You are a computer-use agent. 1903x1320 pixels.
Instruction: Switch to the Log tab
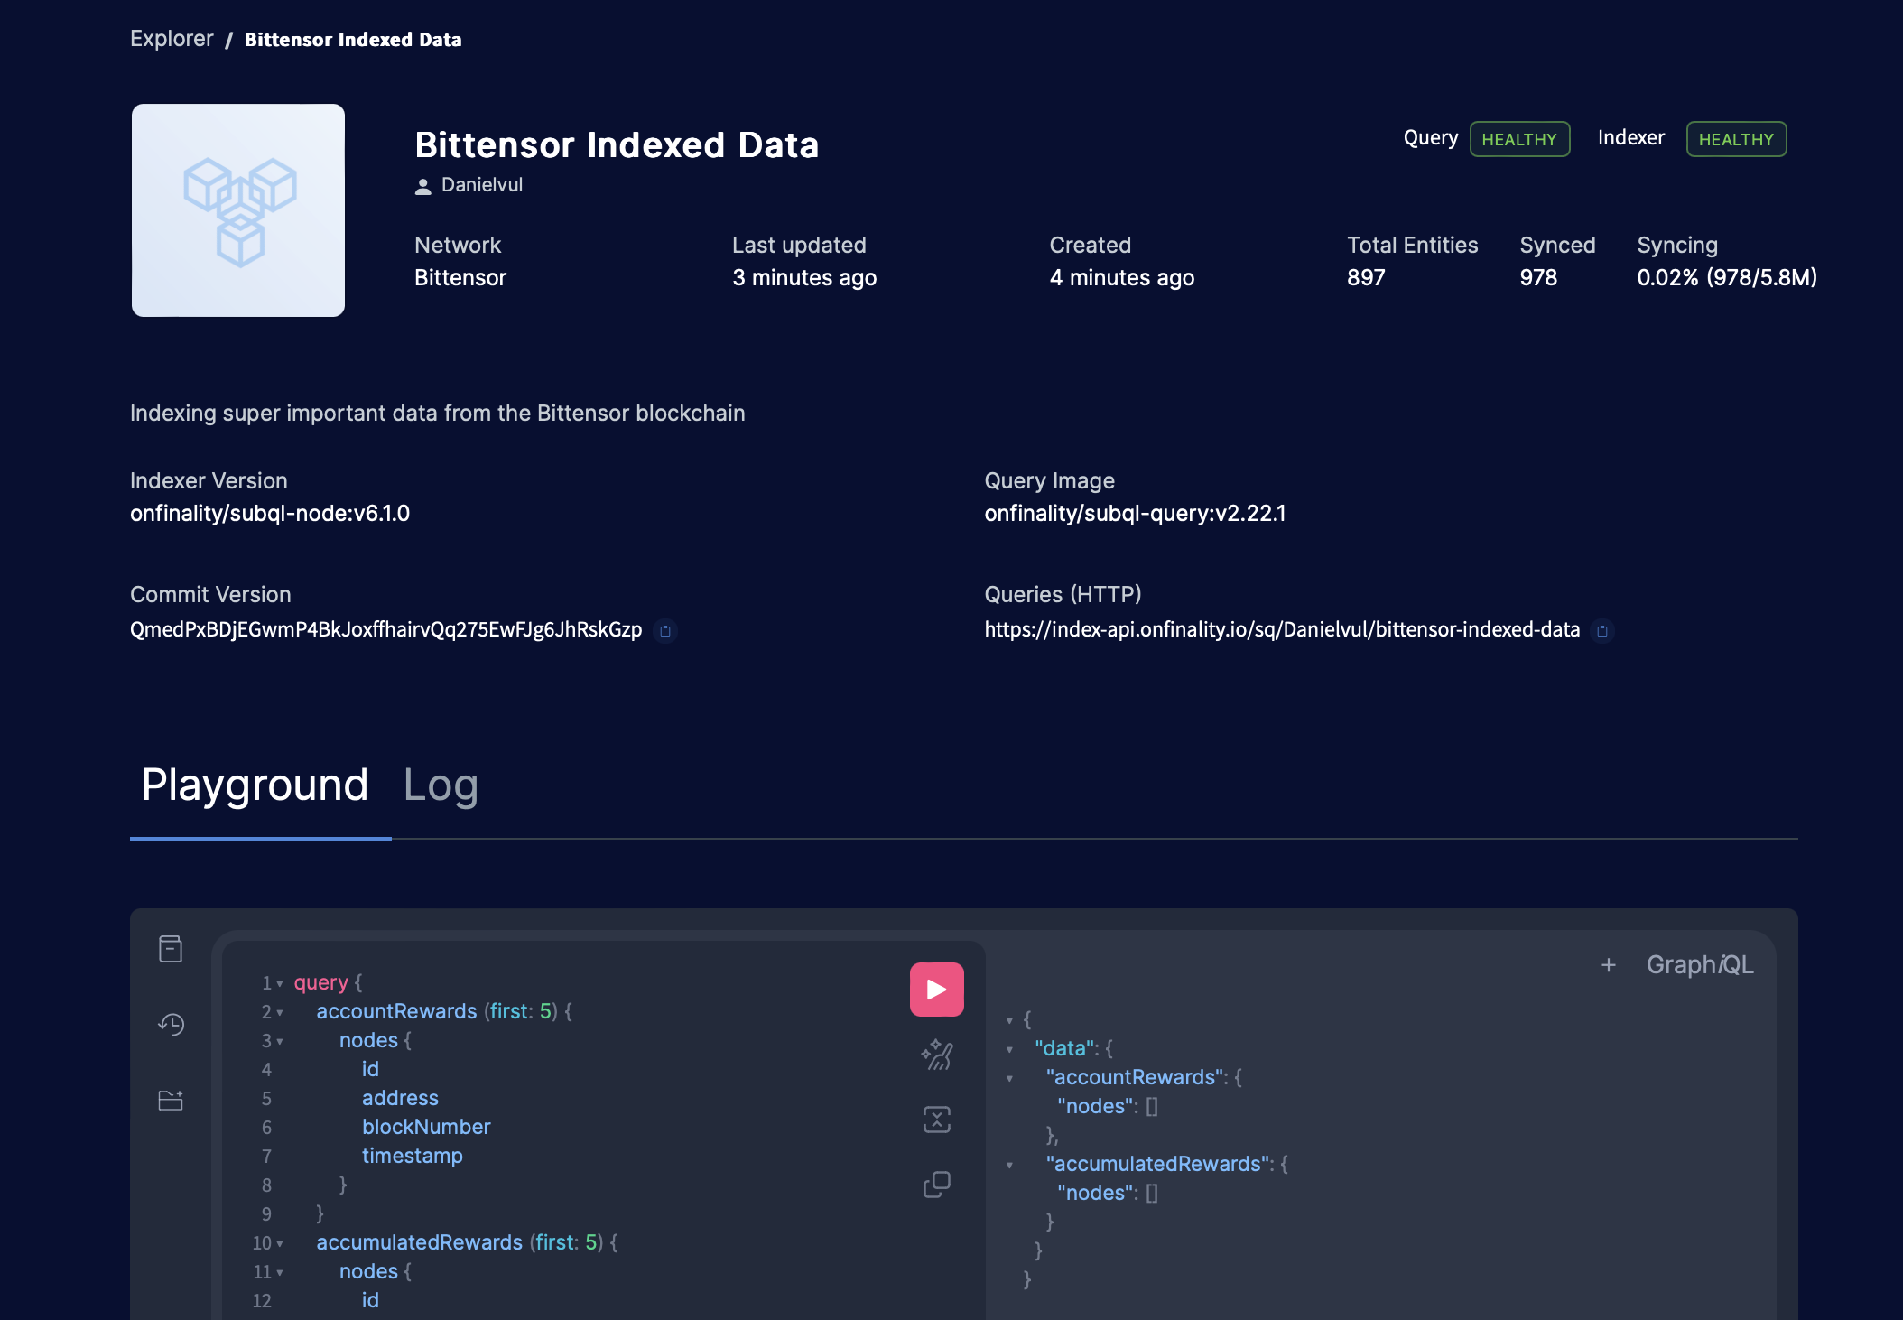click(441, 785)
